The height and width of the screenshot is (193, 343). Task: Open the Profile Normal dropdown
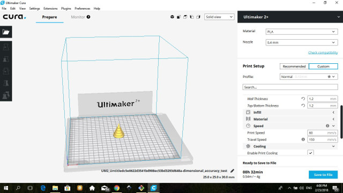pyautogui.click(x=309, y=77)
